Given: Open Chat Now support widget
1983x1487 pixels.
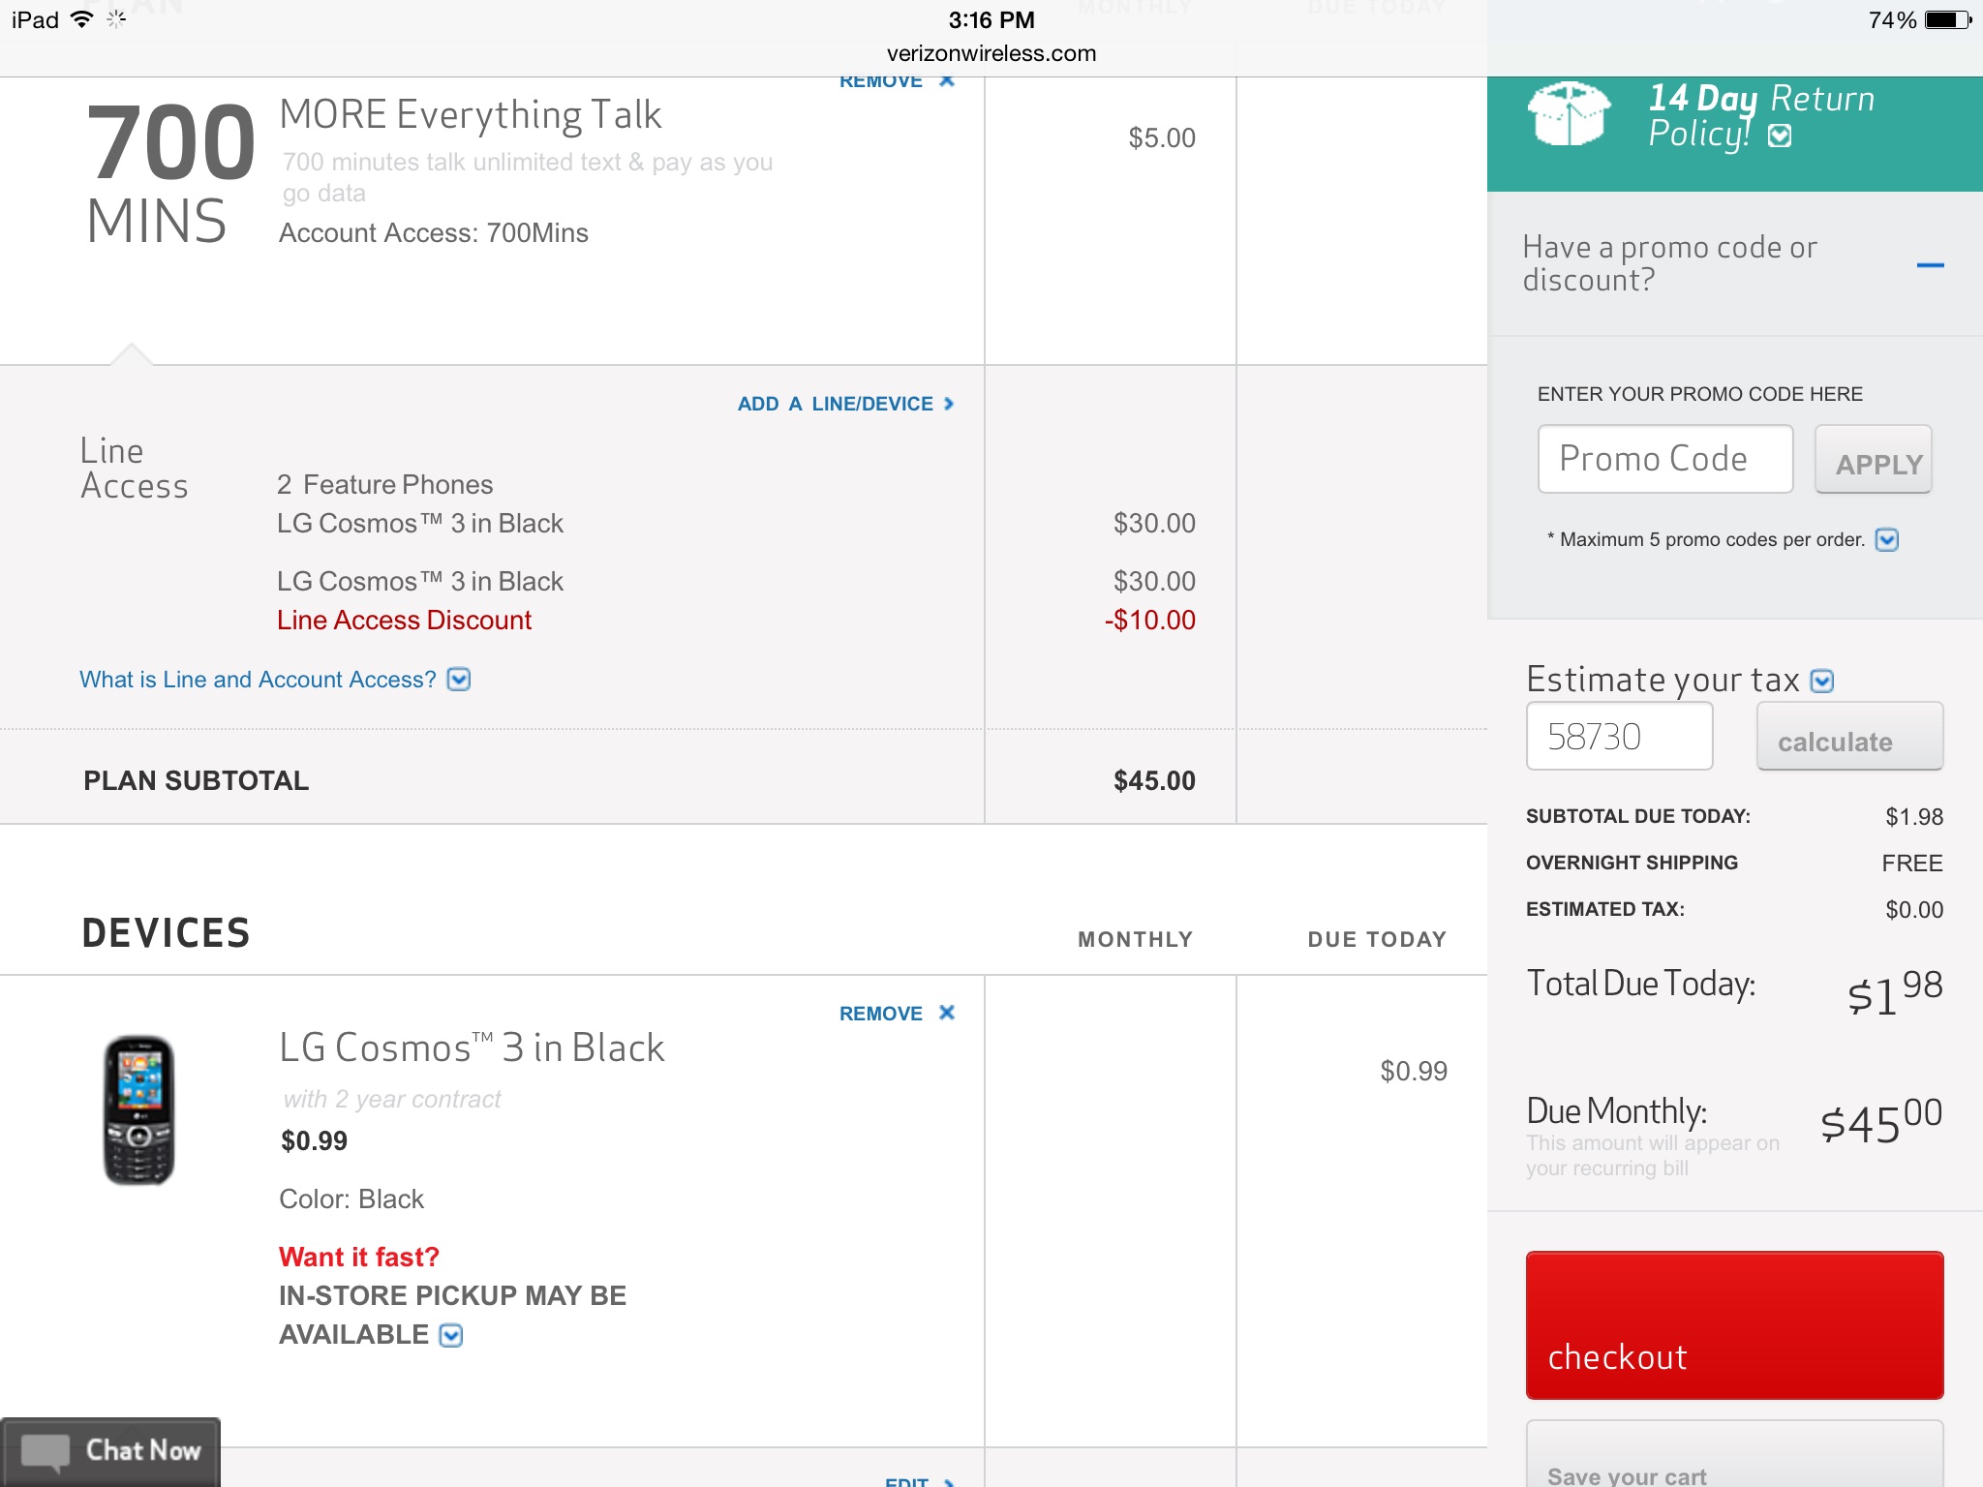Looking at the screenshot, I should point(110,1451).
